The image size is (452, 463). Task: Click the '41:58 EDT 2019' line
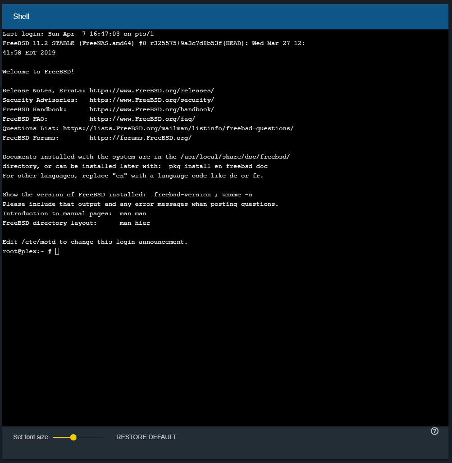(x=29, y=53)
